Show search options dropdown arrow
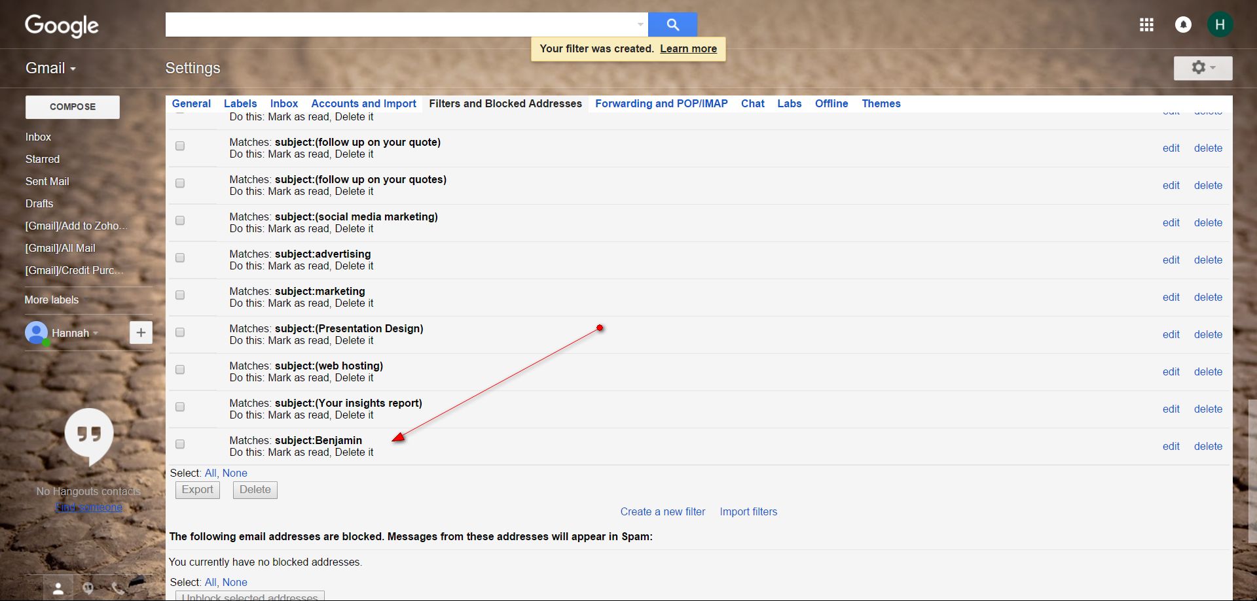1257x601 pixels. tap(640, 25)
